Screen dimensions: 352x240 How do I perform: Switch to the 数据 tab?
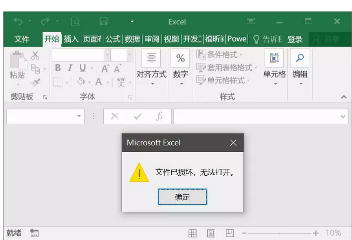(x=132, y=39)
